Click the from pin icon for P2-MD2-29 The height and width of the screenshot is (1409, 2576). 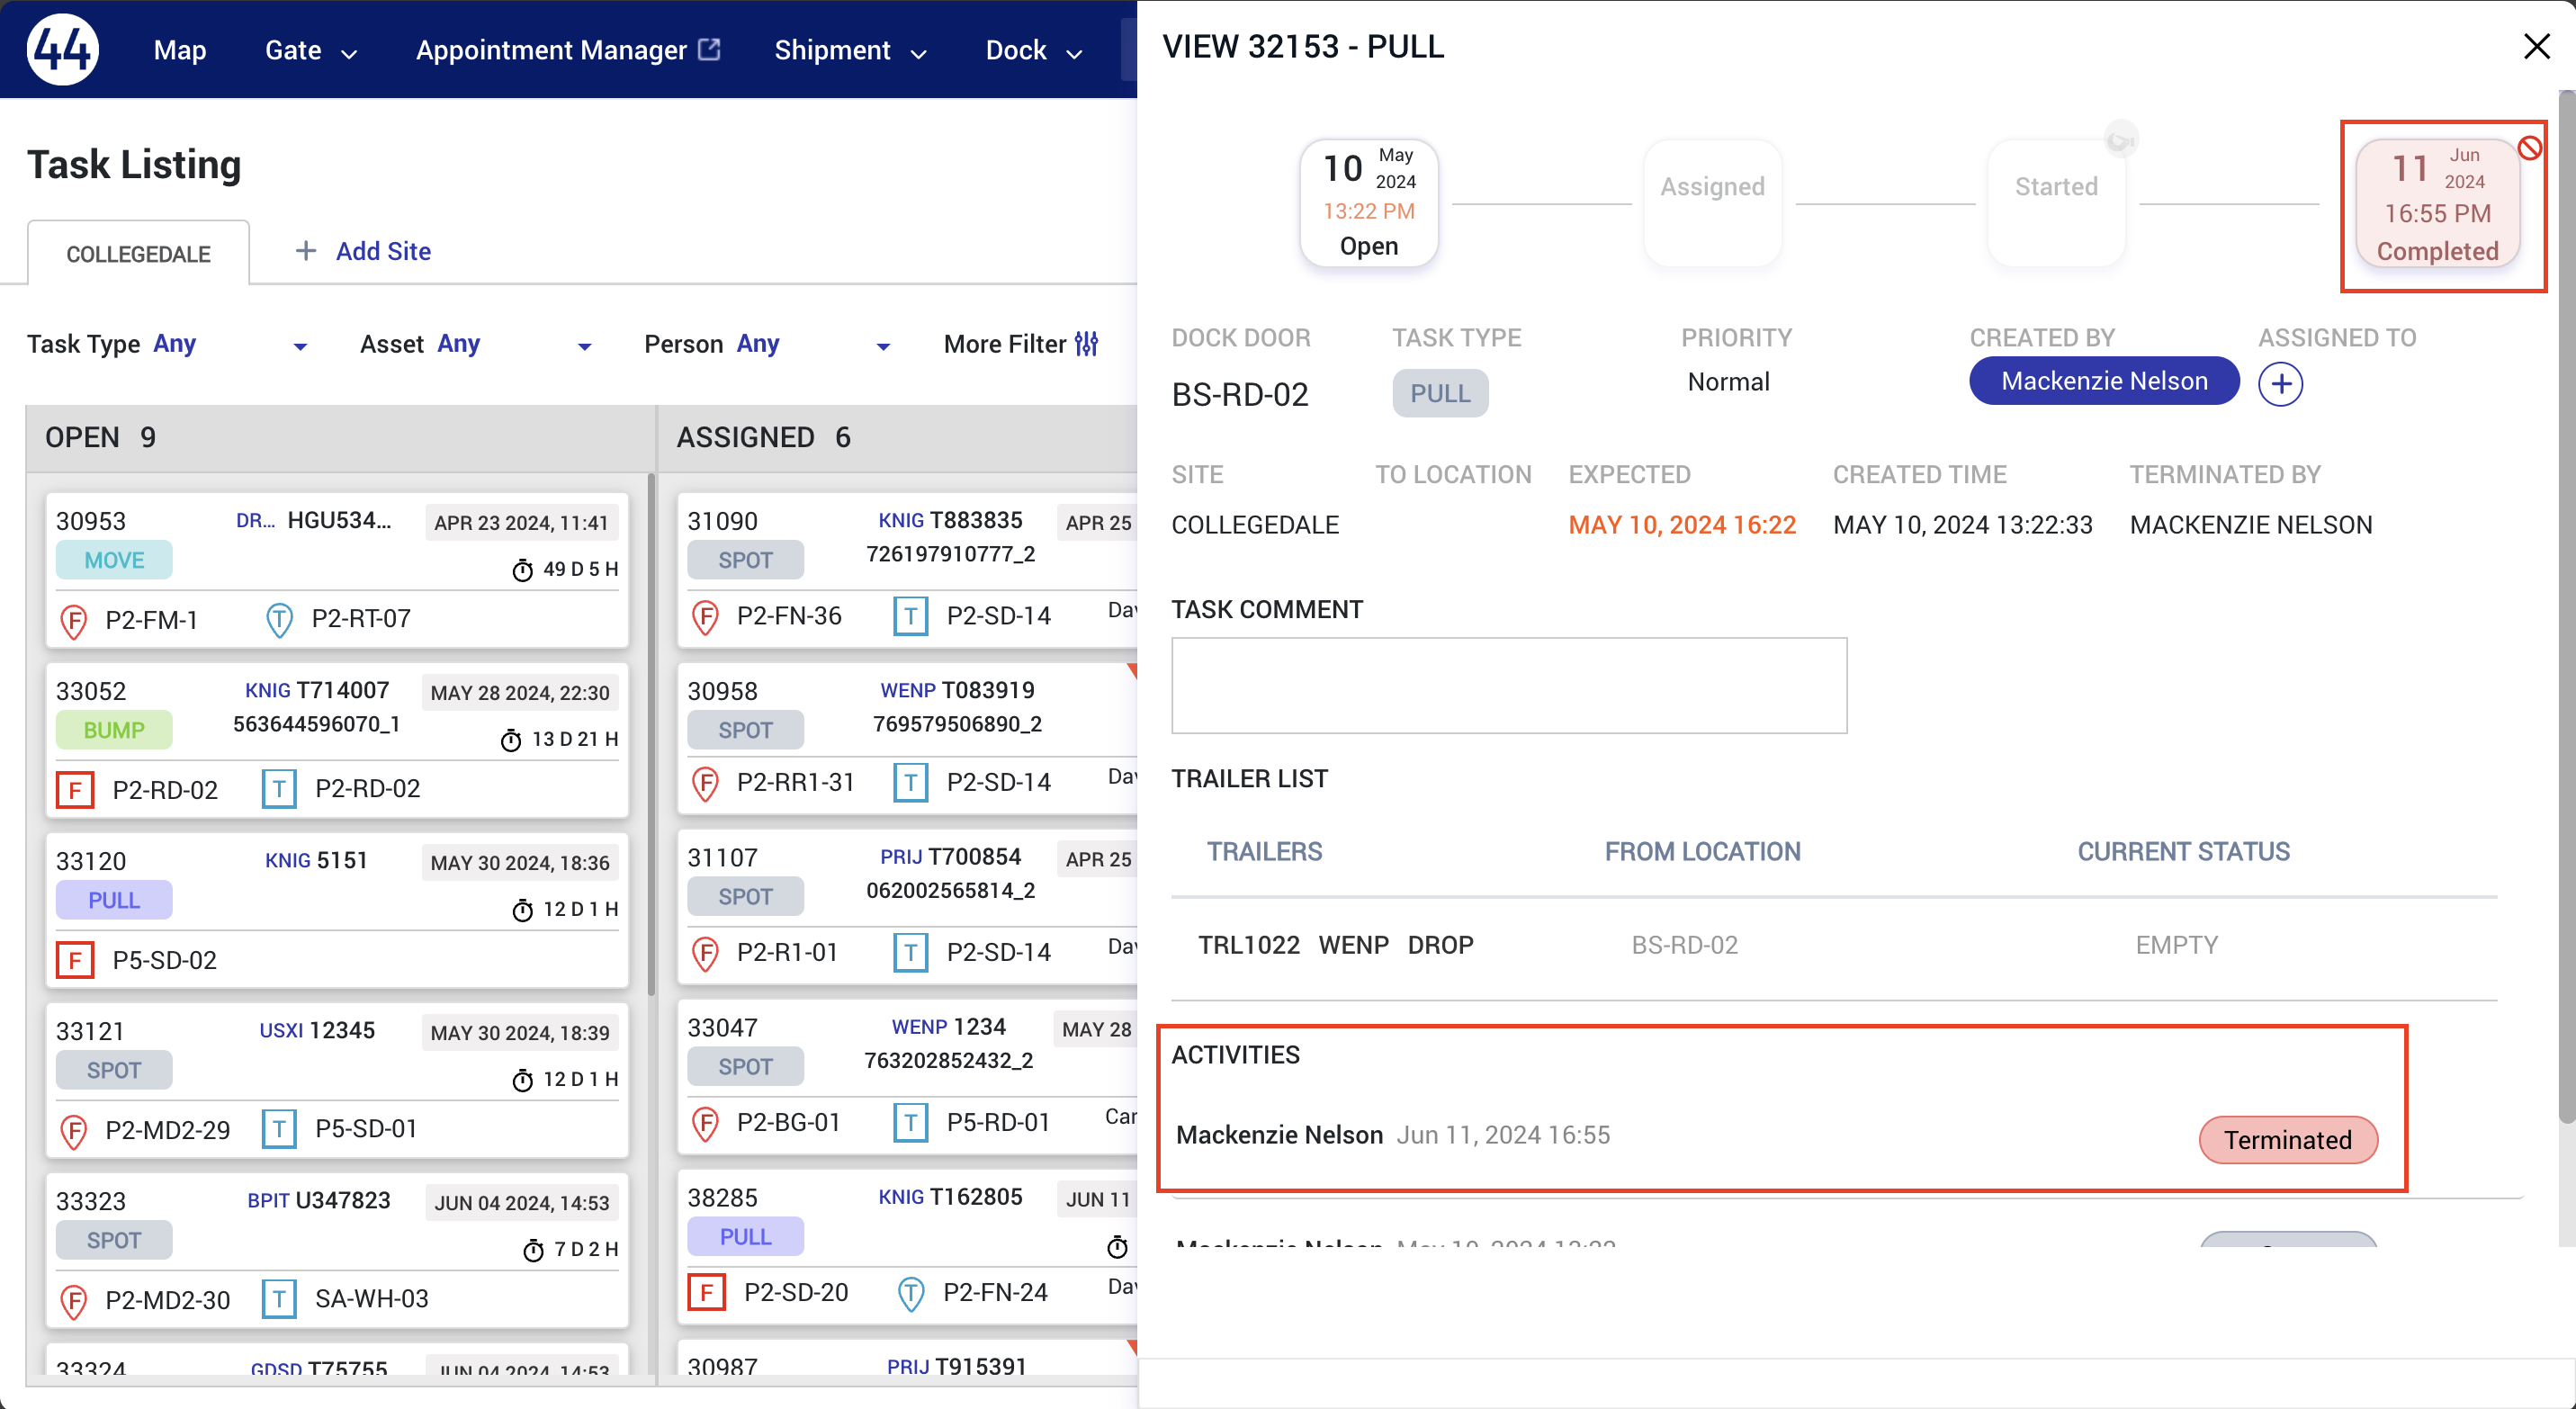73,1130
